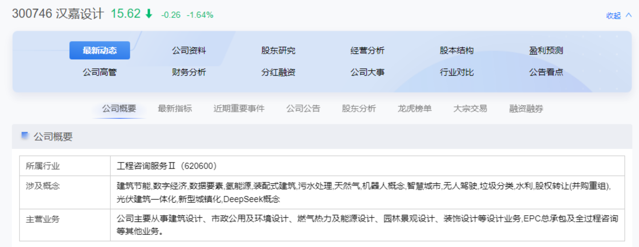The width and height of the screenshot is (639, 247).
Task: Open 公告看点 section
Action: point(546,72)
